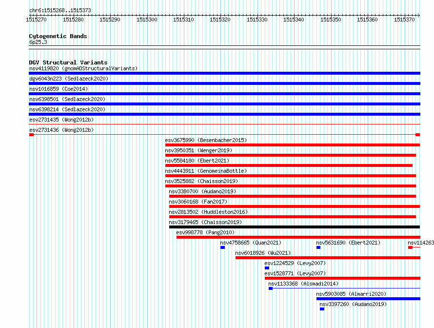
Task: Click the red bar under esv998778
Action: click(x=298, y=237)
